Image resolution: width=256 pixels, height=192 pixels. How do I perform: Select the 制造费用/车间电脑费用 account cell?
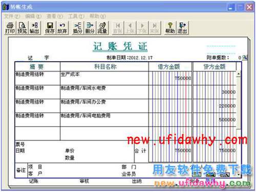(x=104, y=119)
